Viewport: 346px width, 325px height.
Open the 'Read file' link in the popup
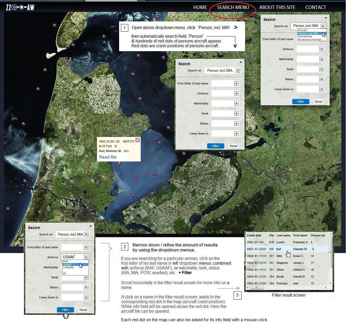(108, 157)
